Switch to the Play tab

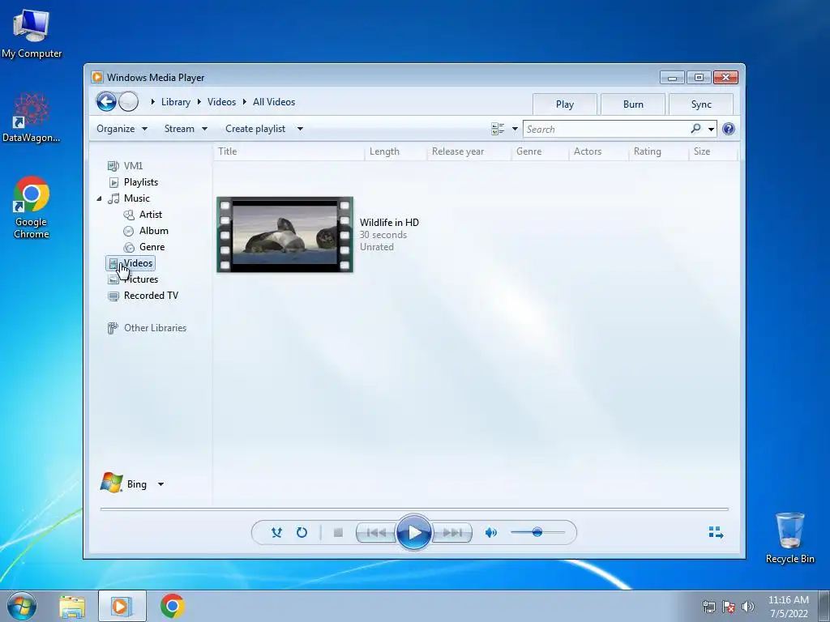click(565, 104)
